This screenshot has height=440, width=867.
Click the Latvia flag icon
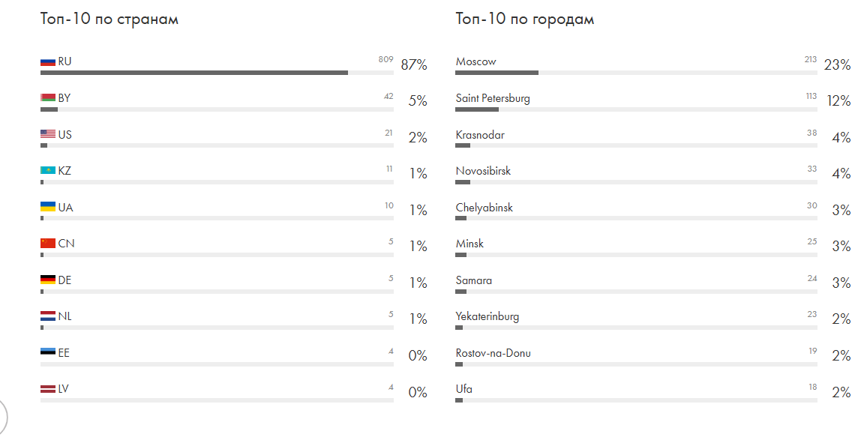[x=48, y=389]
